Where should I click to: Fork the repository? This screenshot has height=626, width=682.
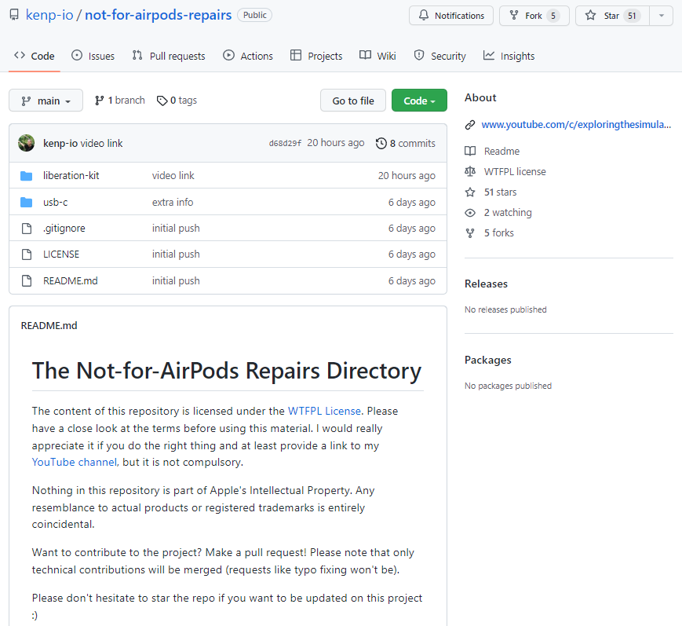[534, 16]
